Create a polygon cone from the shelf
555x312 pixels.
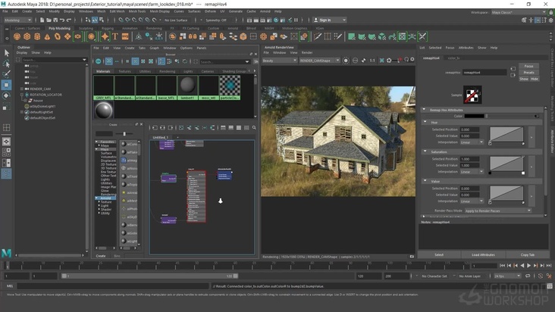[x=47, y=36]
